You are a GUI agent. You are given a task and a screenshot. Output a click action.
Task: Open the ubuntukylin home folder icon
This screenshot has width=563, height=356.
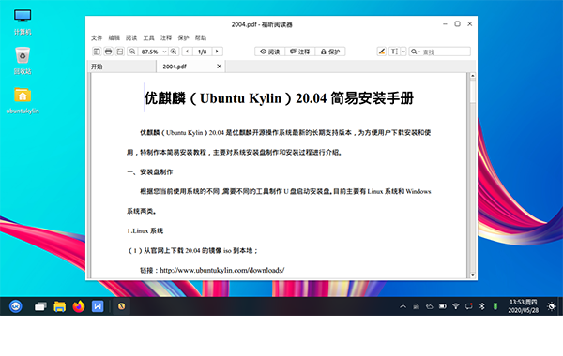tap(23, 100)
